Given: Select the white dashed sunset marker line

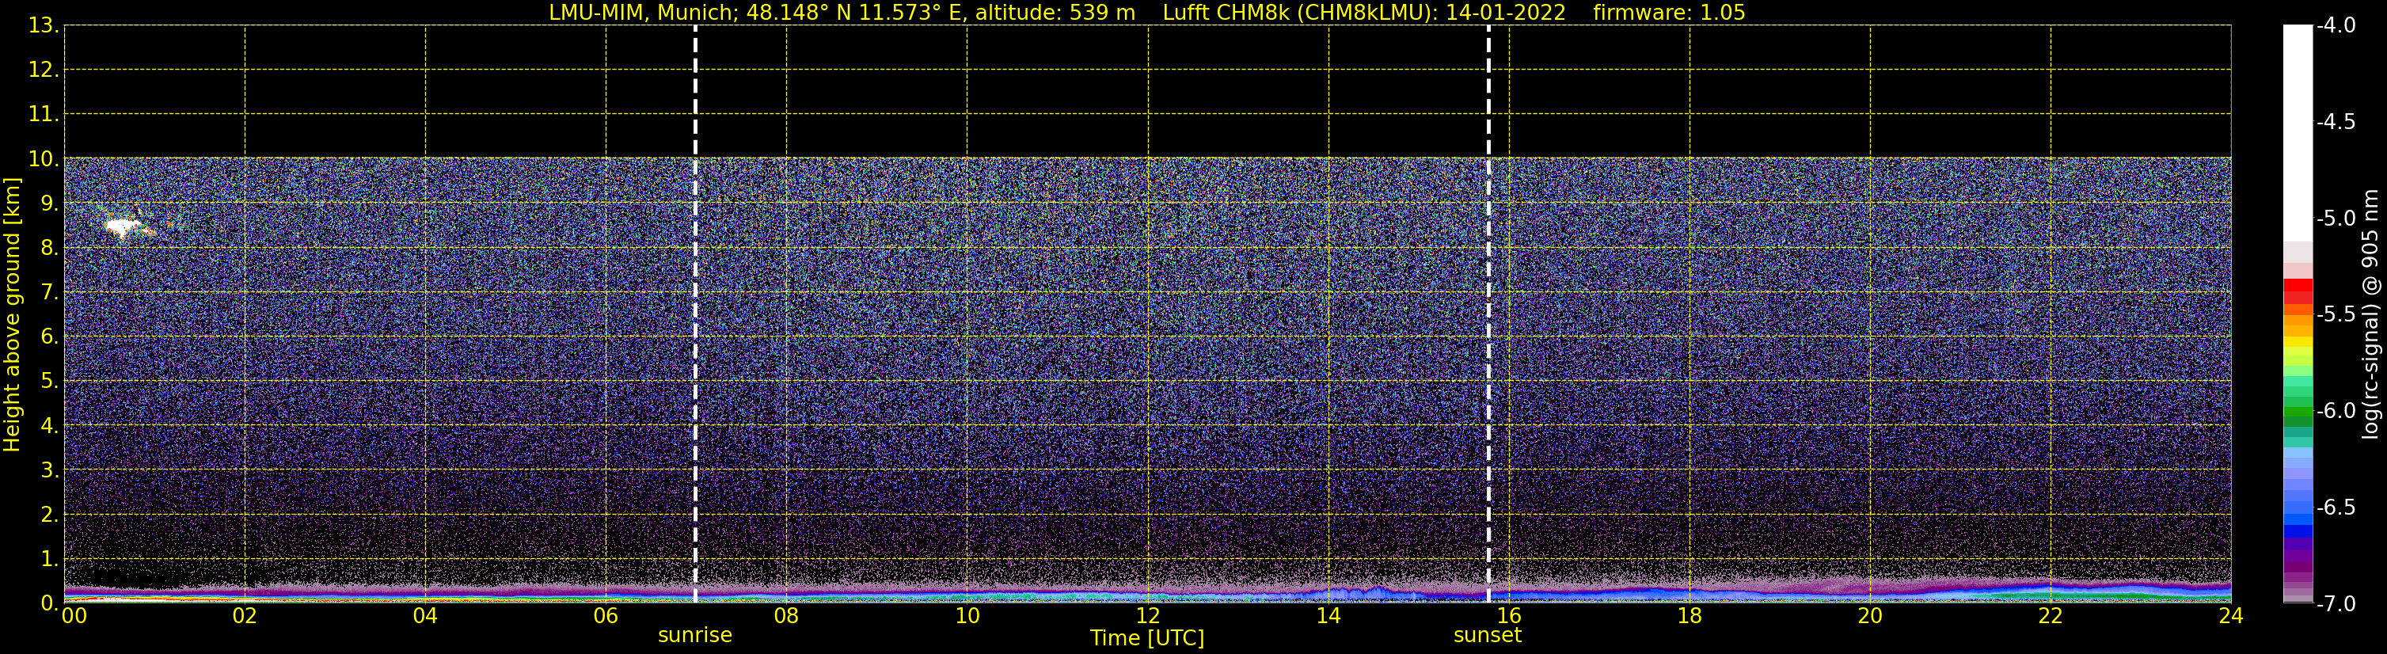Looking at the screenshot, I should [x=1488, y=315].
